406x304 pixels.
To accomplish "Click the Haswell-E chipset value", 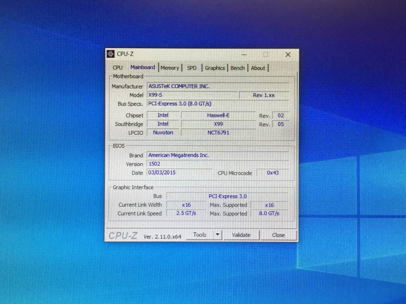I will [218, 115].
